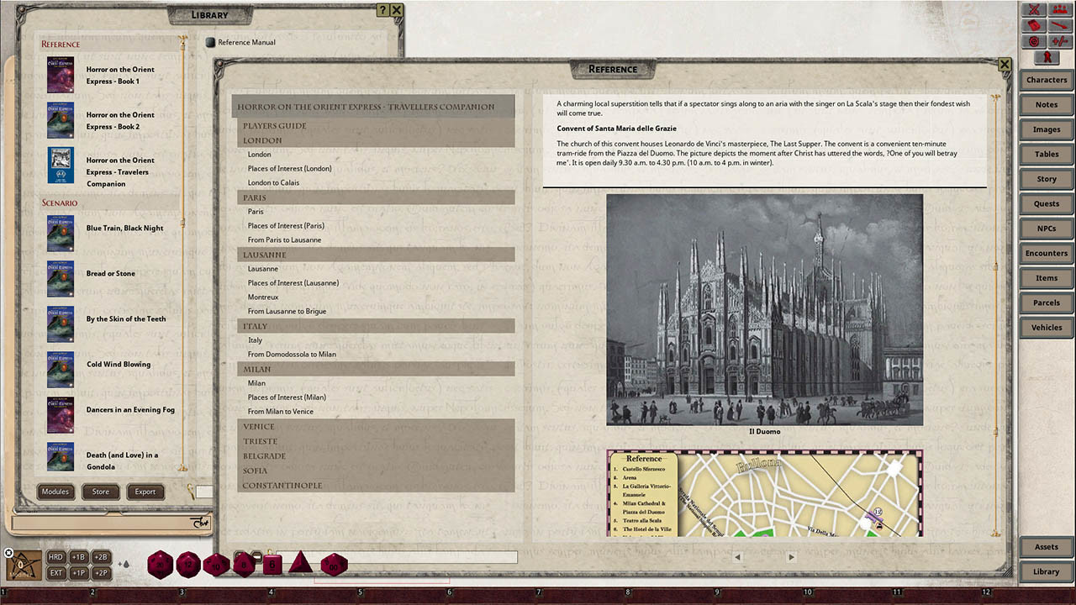Open the Encounters sidebar tab

pyautogui.click(x=1046, y=253)
